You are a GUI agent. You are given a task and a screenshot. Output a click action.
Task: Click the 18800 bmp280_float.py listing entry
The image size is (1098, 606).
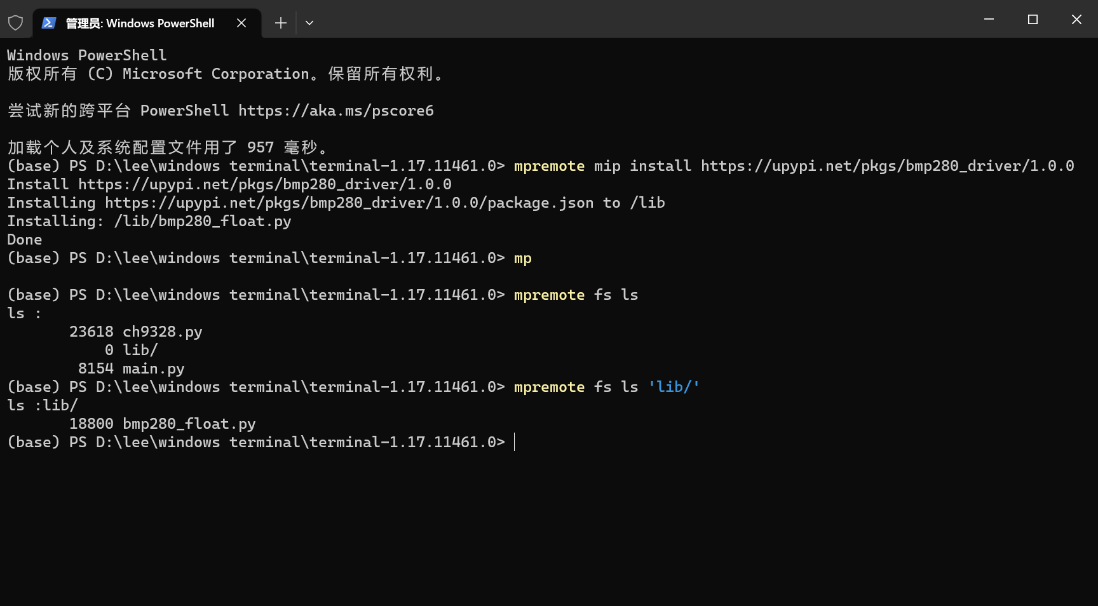(163, 424)
